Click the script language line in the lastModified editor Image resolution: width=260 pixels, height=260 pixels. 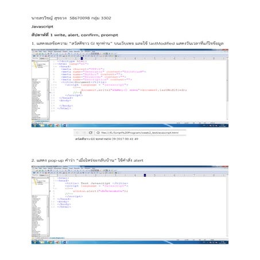point(96,85)
